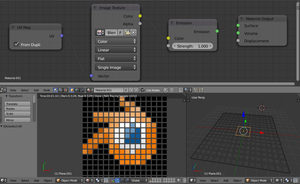Open image file folder icon in node
Image resolution: width=300 pixels, height=184 pixels.
(x=127, y=33)
